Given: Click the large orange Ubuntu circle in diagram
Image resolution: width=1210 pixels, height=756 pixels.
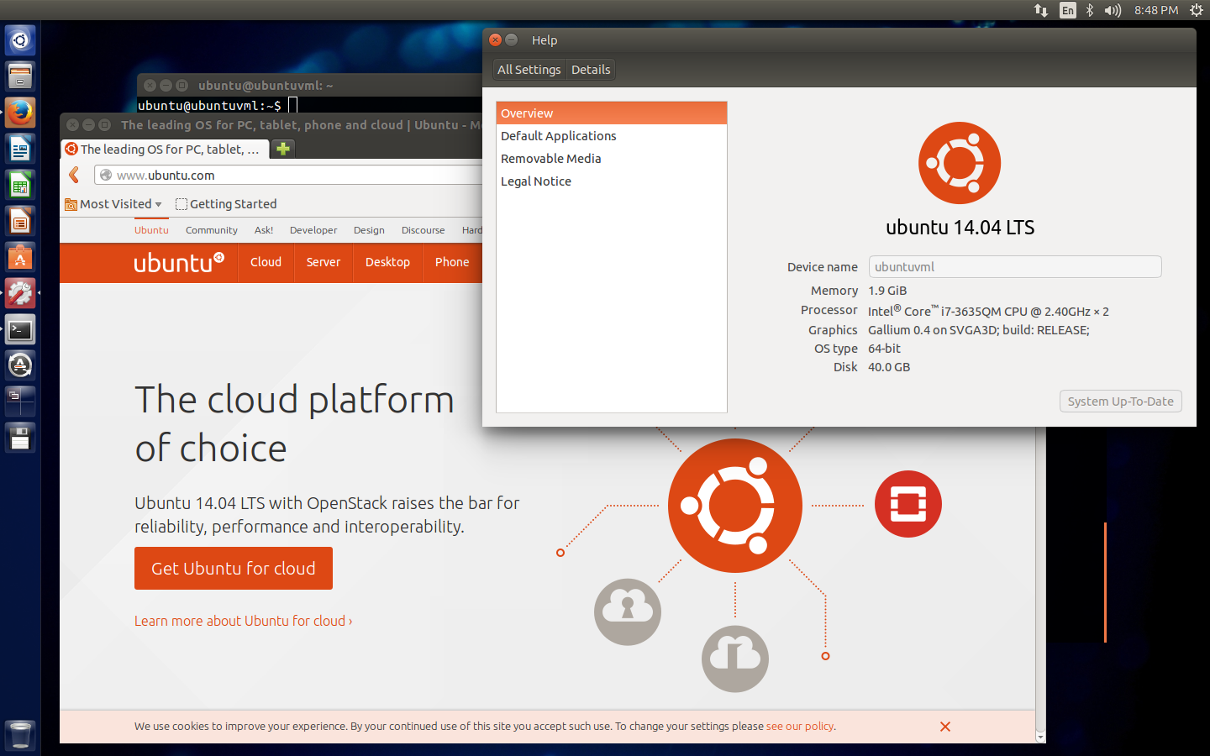Looking at the screenshot, I should (735, 506).
